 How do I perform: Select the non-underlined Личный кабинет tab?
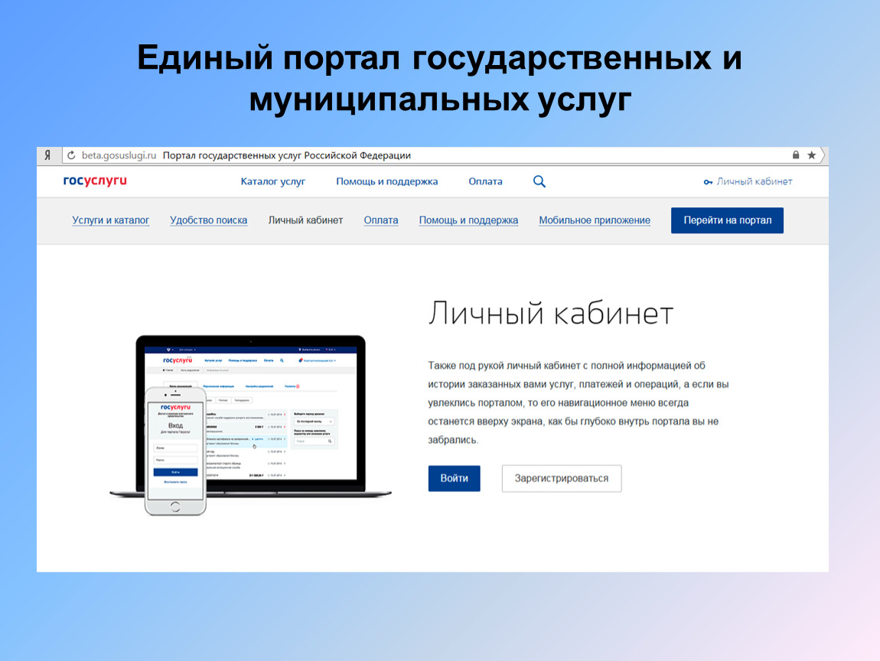(x=305, y=220)
